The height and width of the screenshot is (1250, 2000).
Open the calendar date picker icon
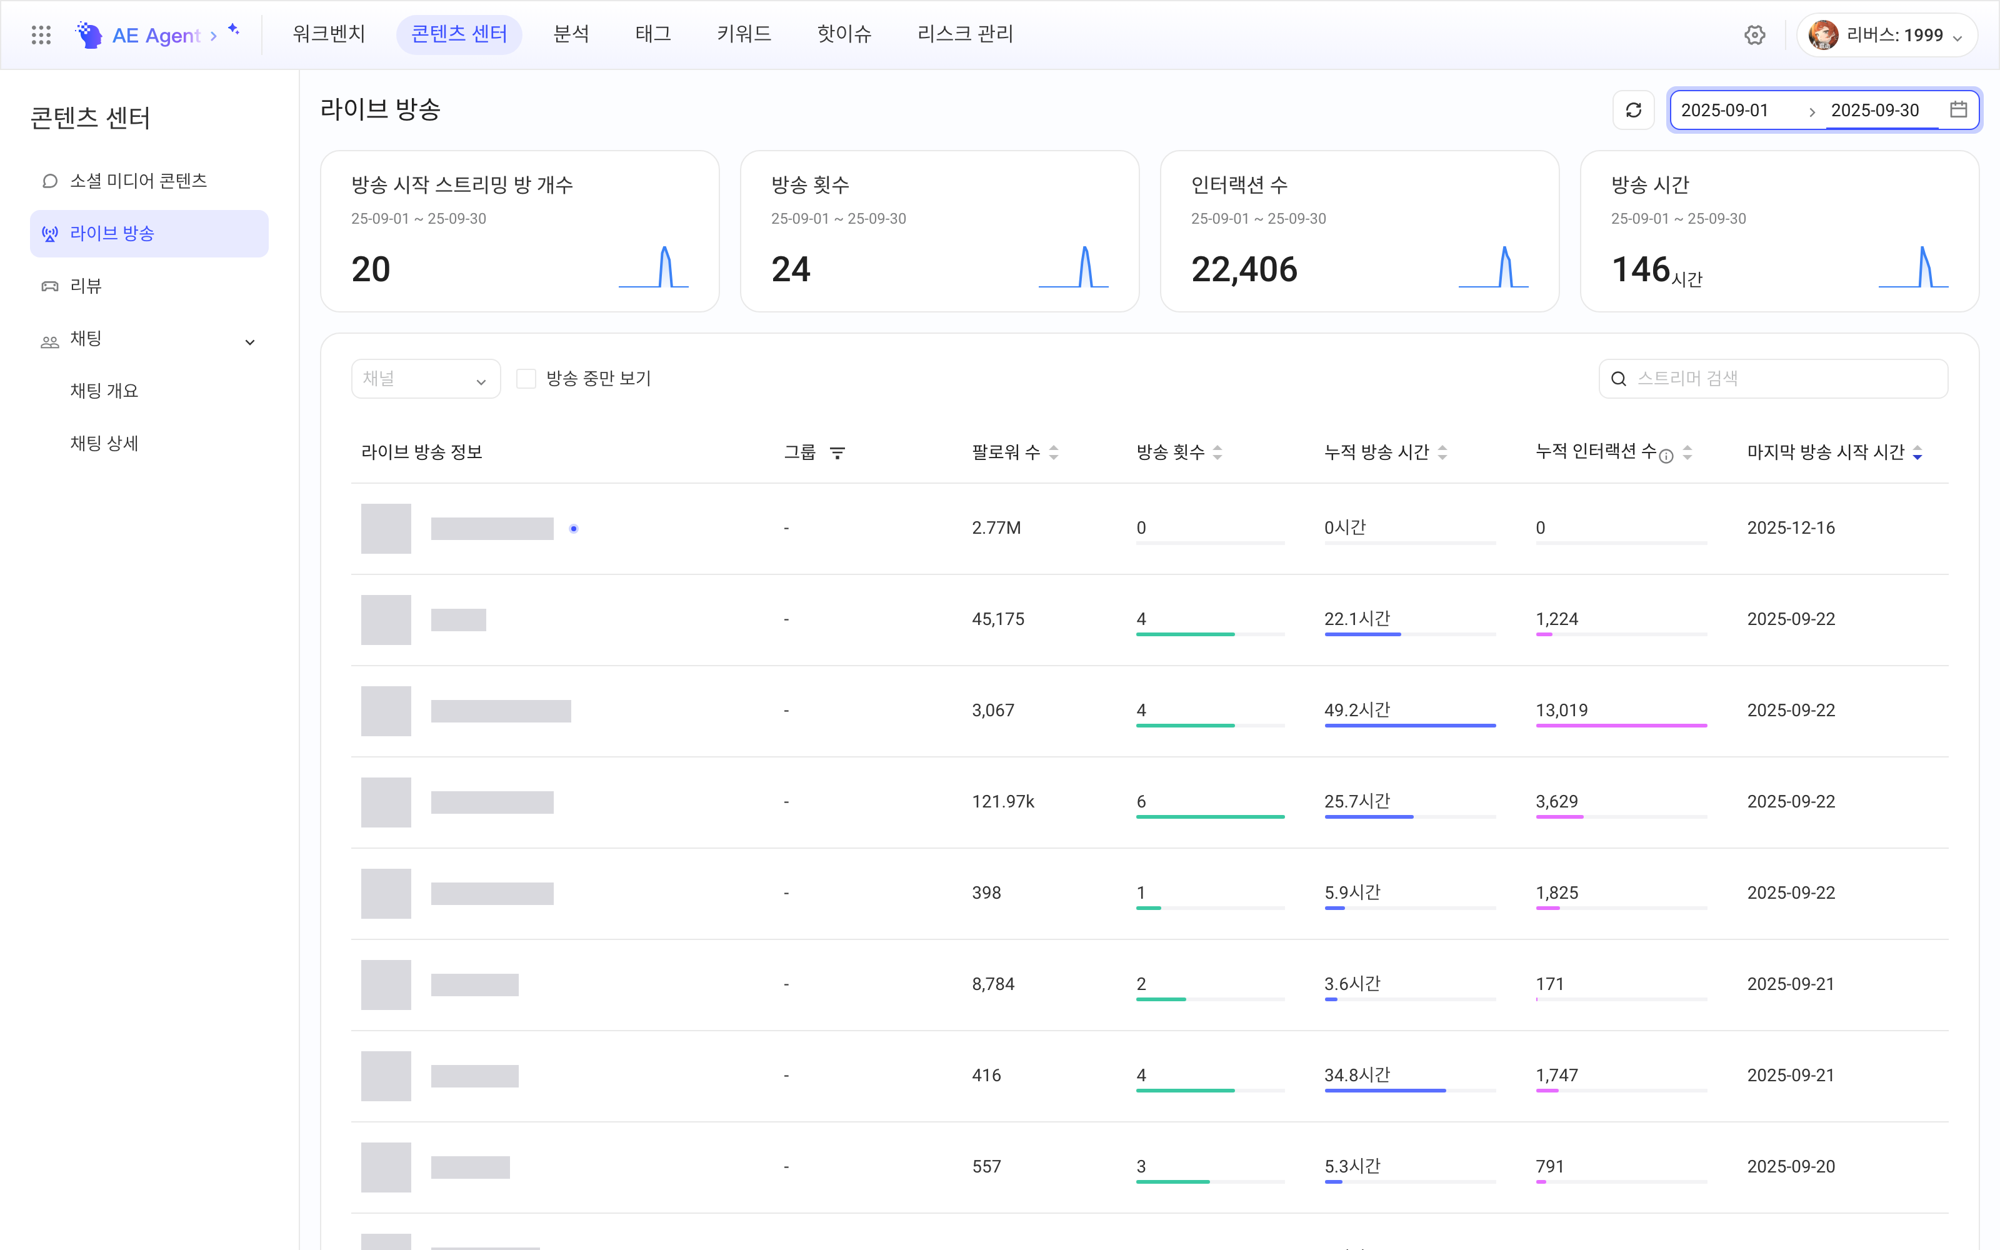click(x=1958, y=109)
